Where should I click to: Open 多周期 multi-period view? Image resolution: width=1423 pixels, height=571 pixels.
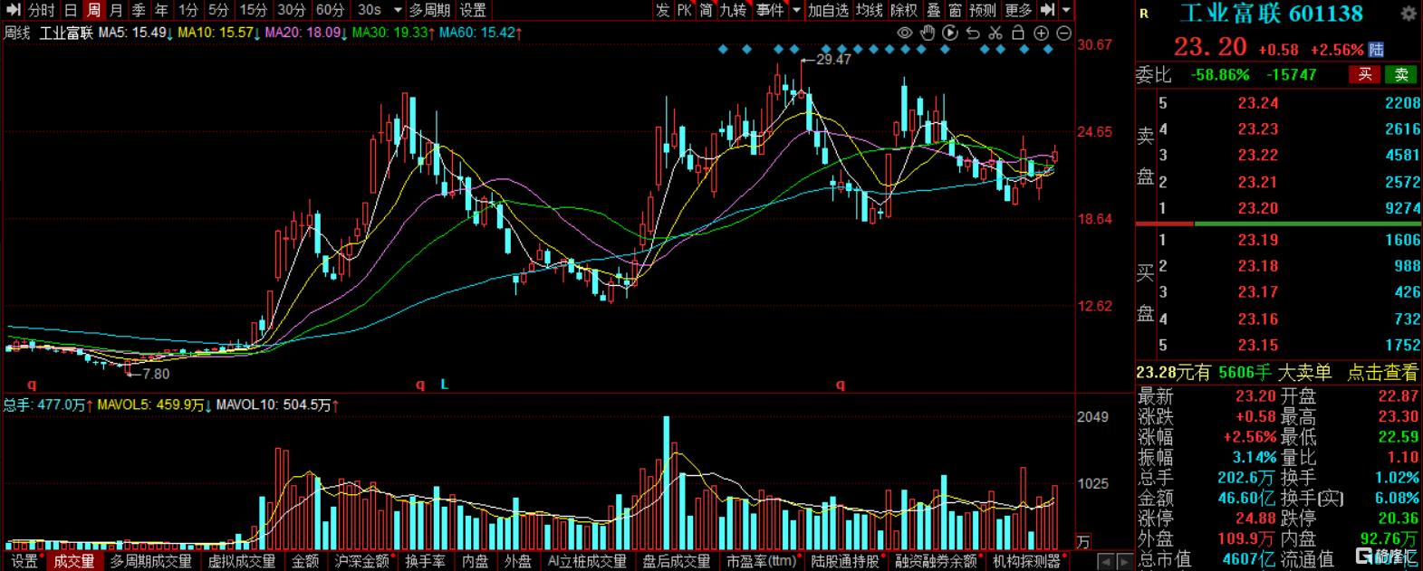click(429, 10)
